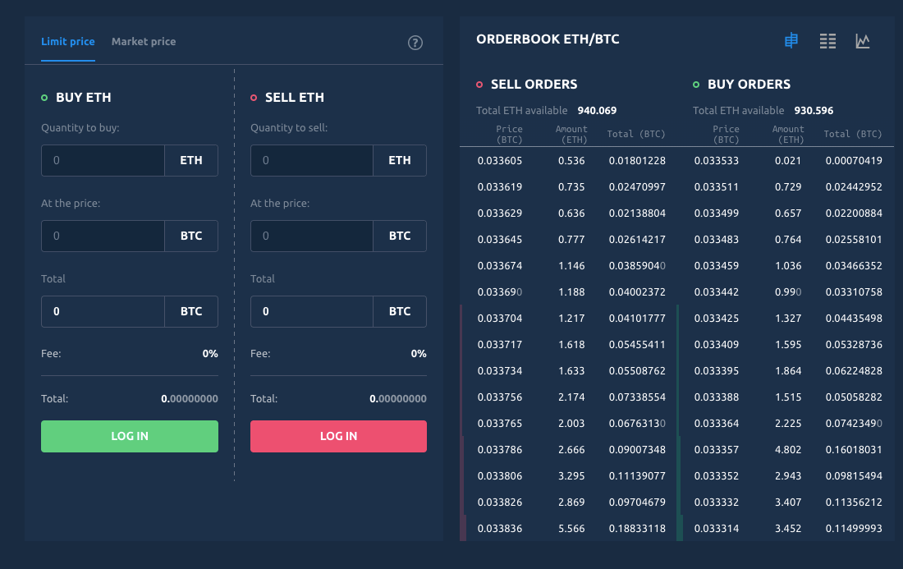
Task: Open the help question mark icon
Action: coord(415,43)
